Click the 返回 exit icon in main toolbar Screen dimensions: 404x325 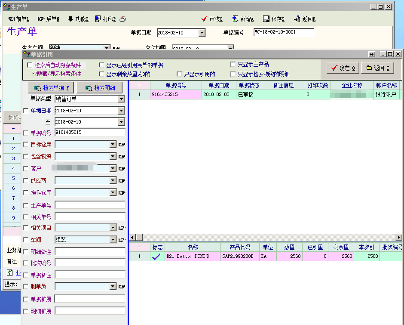297,19
